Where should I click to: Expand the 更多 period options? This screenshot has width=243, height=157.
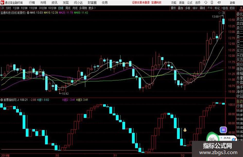point(92,8)
